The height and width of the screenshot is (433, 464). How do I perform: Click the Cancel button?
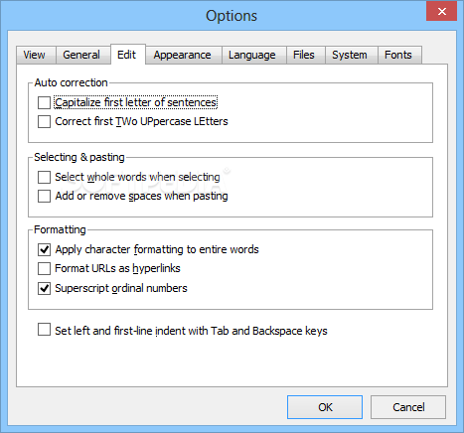click(x=408, y=407)
